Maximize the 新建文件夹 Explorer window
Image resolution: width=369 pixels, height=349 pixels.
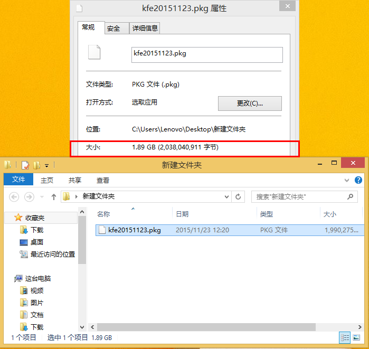(x=334, y=163)
